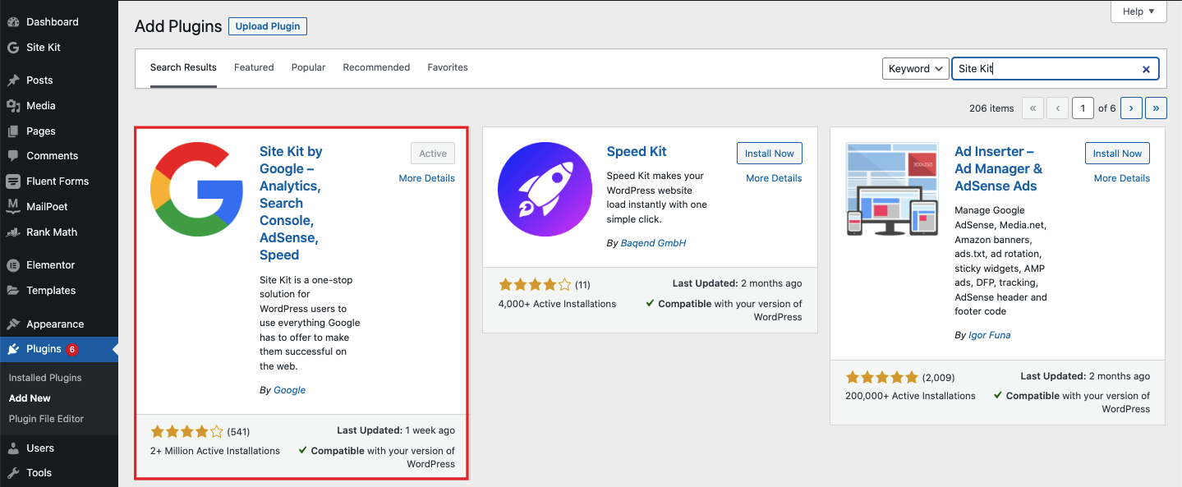Switch to the Search Results tab

183,67
